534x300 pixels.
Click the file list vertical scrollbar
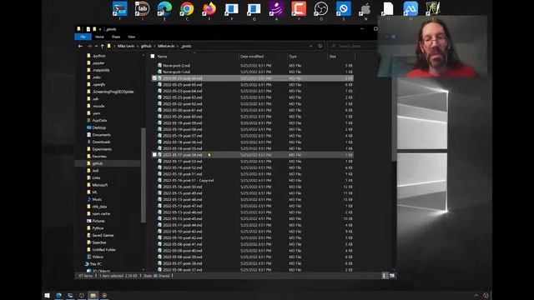pos(394,119)
